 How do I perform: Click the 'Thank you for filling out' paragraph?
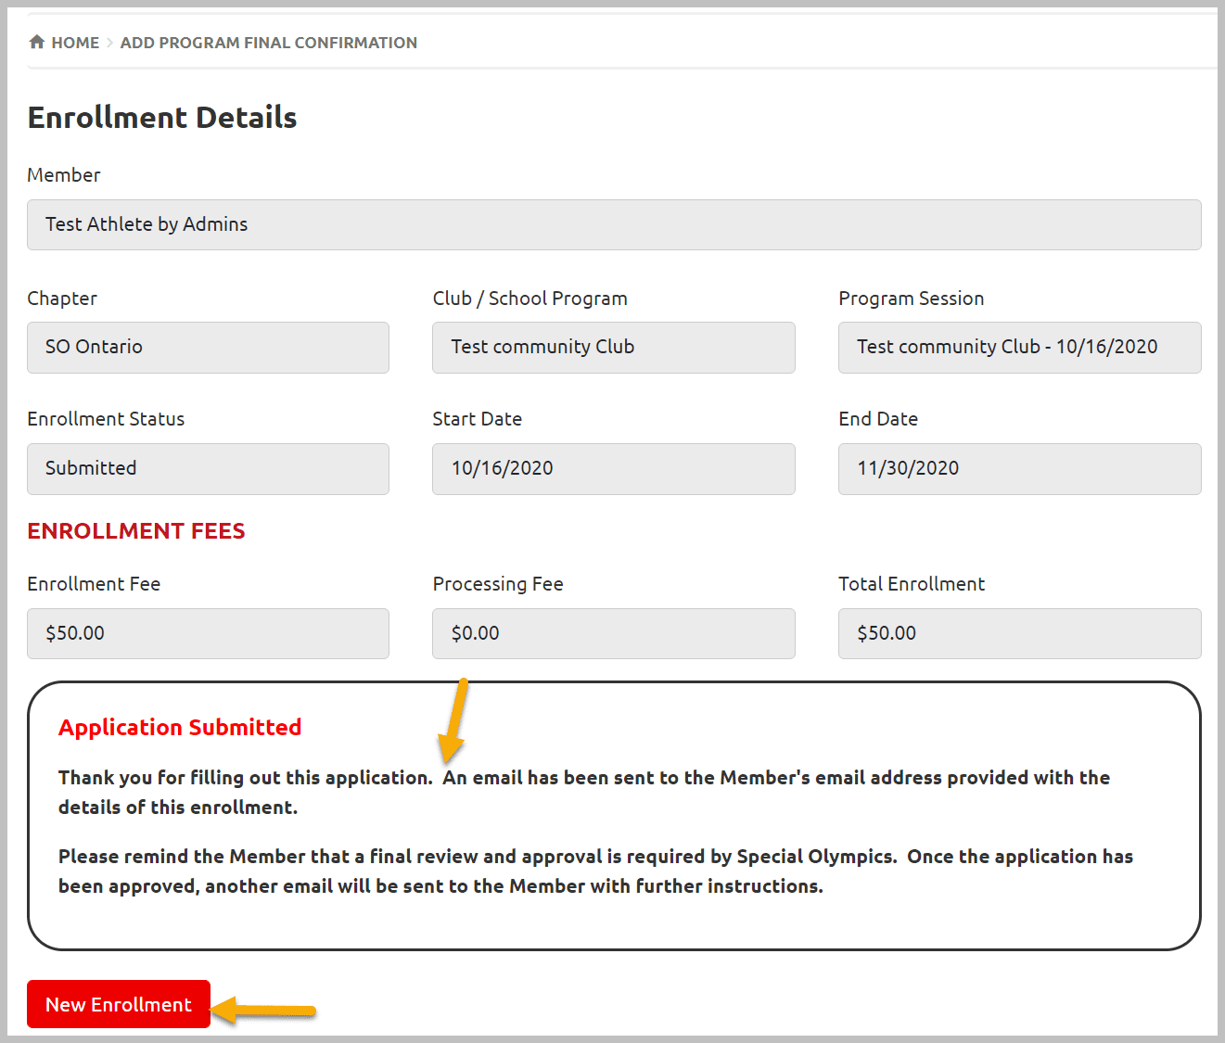point(584,793)
